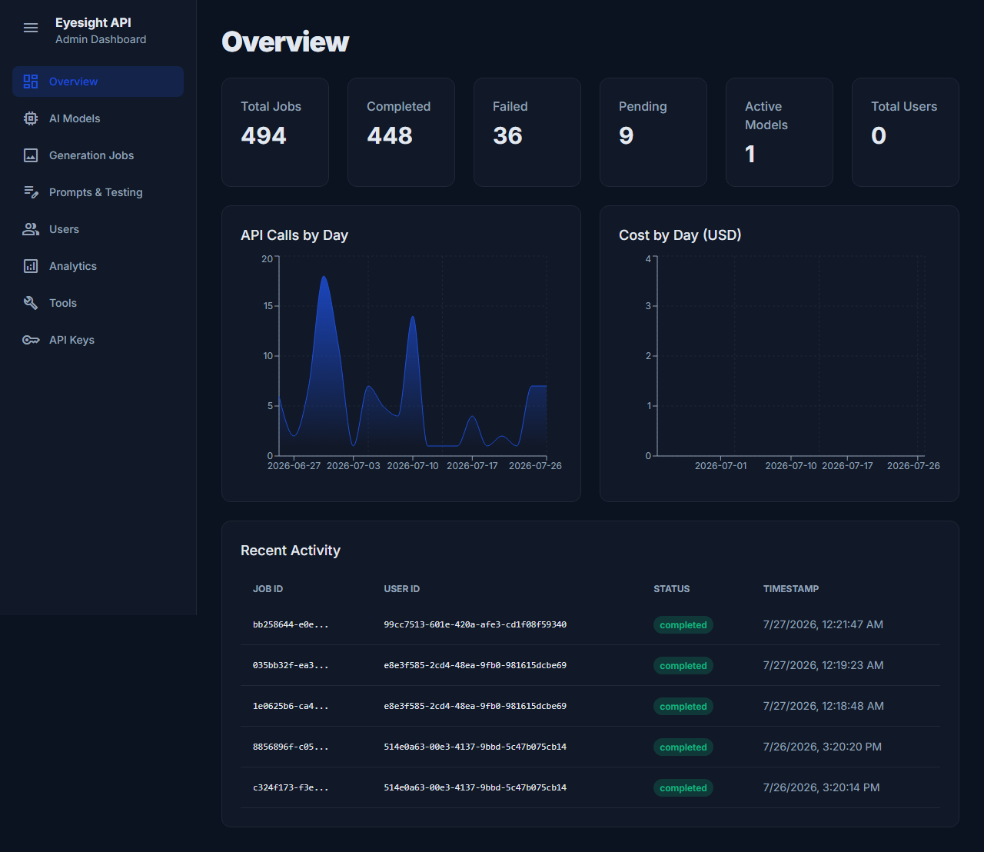Click the Generation Jobs image icon
This screenshot has height=852, width=984.
coord(31,155)
